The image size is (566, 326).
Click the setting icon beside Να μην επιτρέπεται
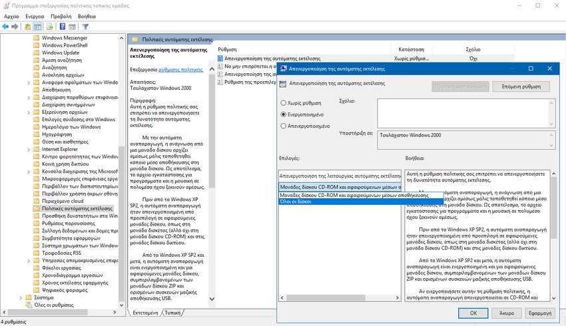point(220,66)
